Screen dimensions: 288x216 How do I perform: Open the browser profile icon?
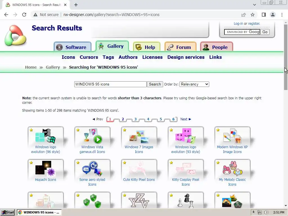[x=273, y=15]
